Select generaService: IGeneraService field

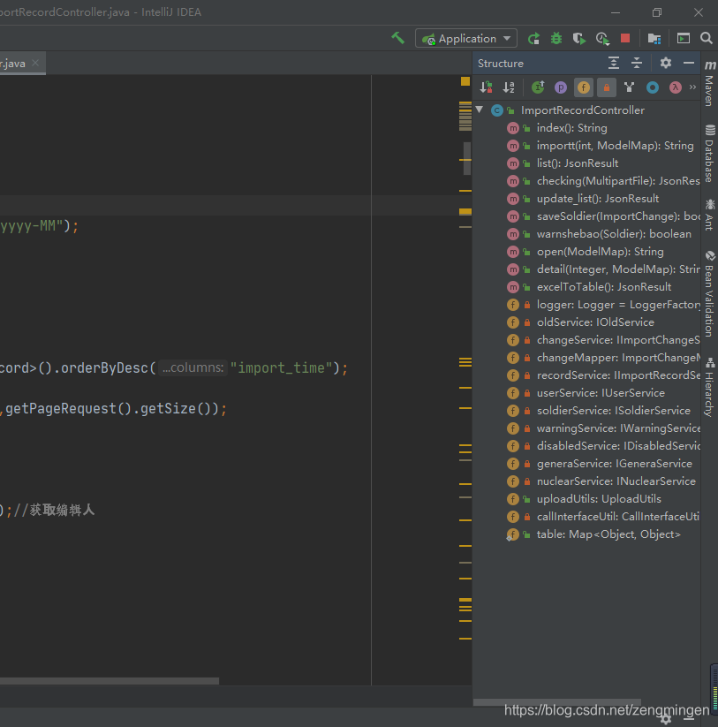pyautogui.click(x=614, y=464)
